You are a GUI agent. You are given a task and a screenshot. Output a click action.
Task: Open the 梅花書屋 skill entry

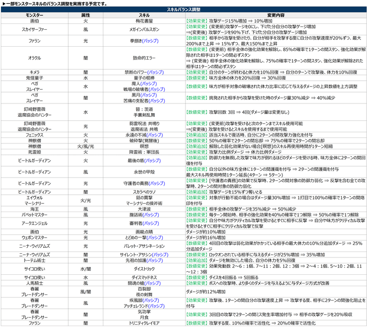pyautogui.click(x=144, y=21)
